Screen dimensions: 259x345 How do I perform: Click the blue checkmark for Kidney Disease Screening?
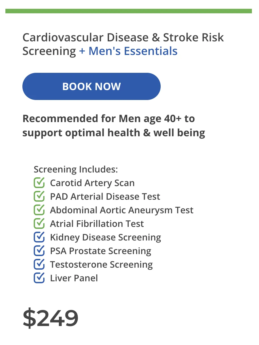[x=39, y=237]
